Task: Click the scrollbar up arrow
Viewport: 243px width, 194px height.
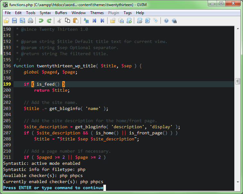Action: click(238, 29)
